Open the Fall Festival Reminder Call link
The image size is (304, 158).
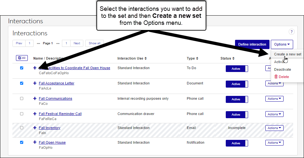60,114
